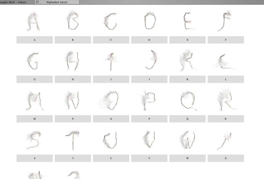Open the letter T sketch thumbnail
The height and width of the screenshot is (179, 264).
point(72,140)
